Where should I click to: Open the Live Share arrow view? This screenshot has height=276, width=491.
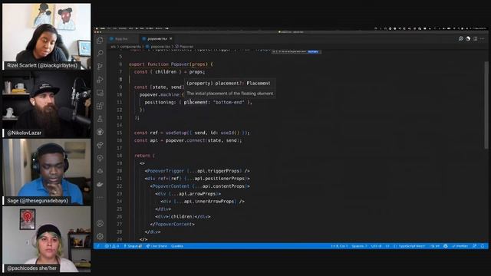pos(100,145)
